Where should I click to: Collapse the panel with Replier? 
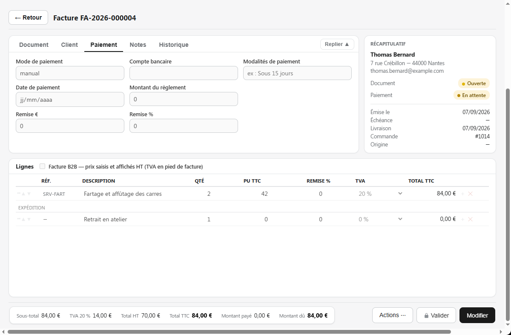click(337, 44)
